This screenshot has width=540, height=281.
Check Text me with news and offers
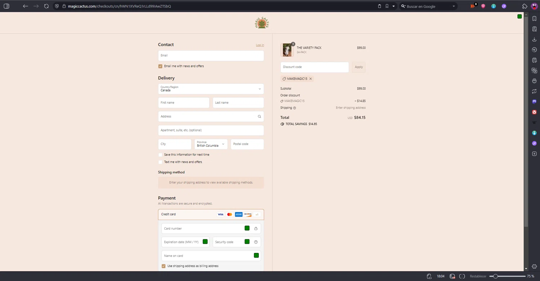tap(160, 162)
